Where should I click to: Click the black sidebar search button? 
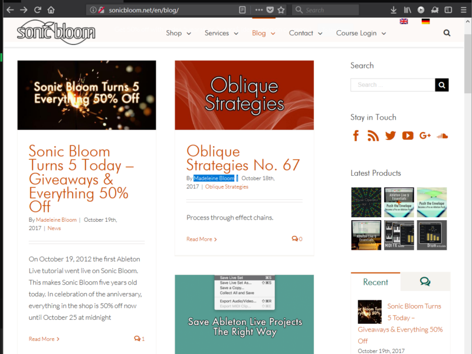pyautogui.click(x=442, y=85)
